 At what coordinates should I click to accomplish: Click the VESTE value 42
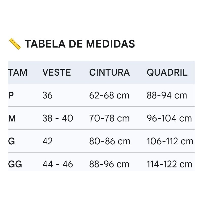coord(47,141)
